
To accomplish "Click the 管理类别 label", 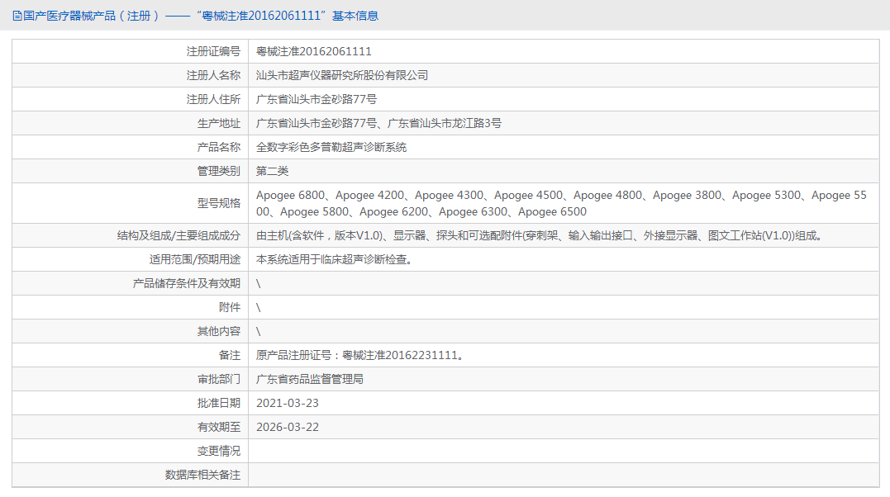I will point(218,171).
